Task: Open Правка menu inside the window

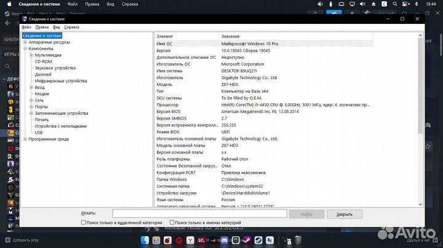Action: (x=42, y=27)
